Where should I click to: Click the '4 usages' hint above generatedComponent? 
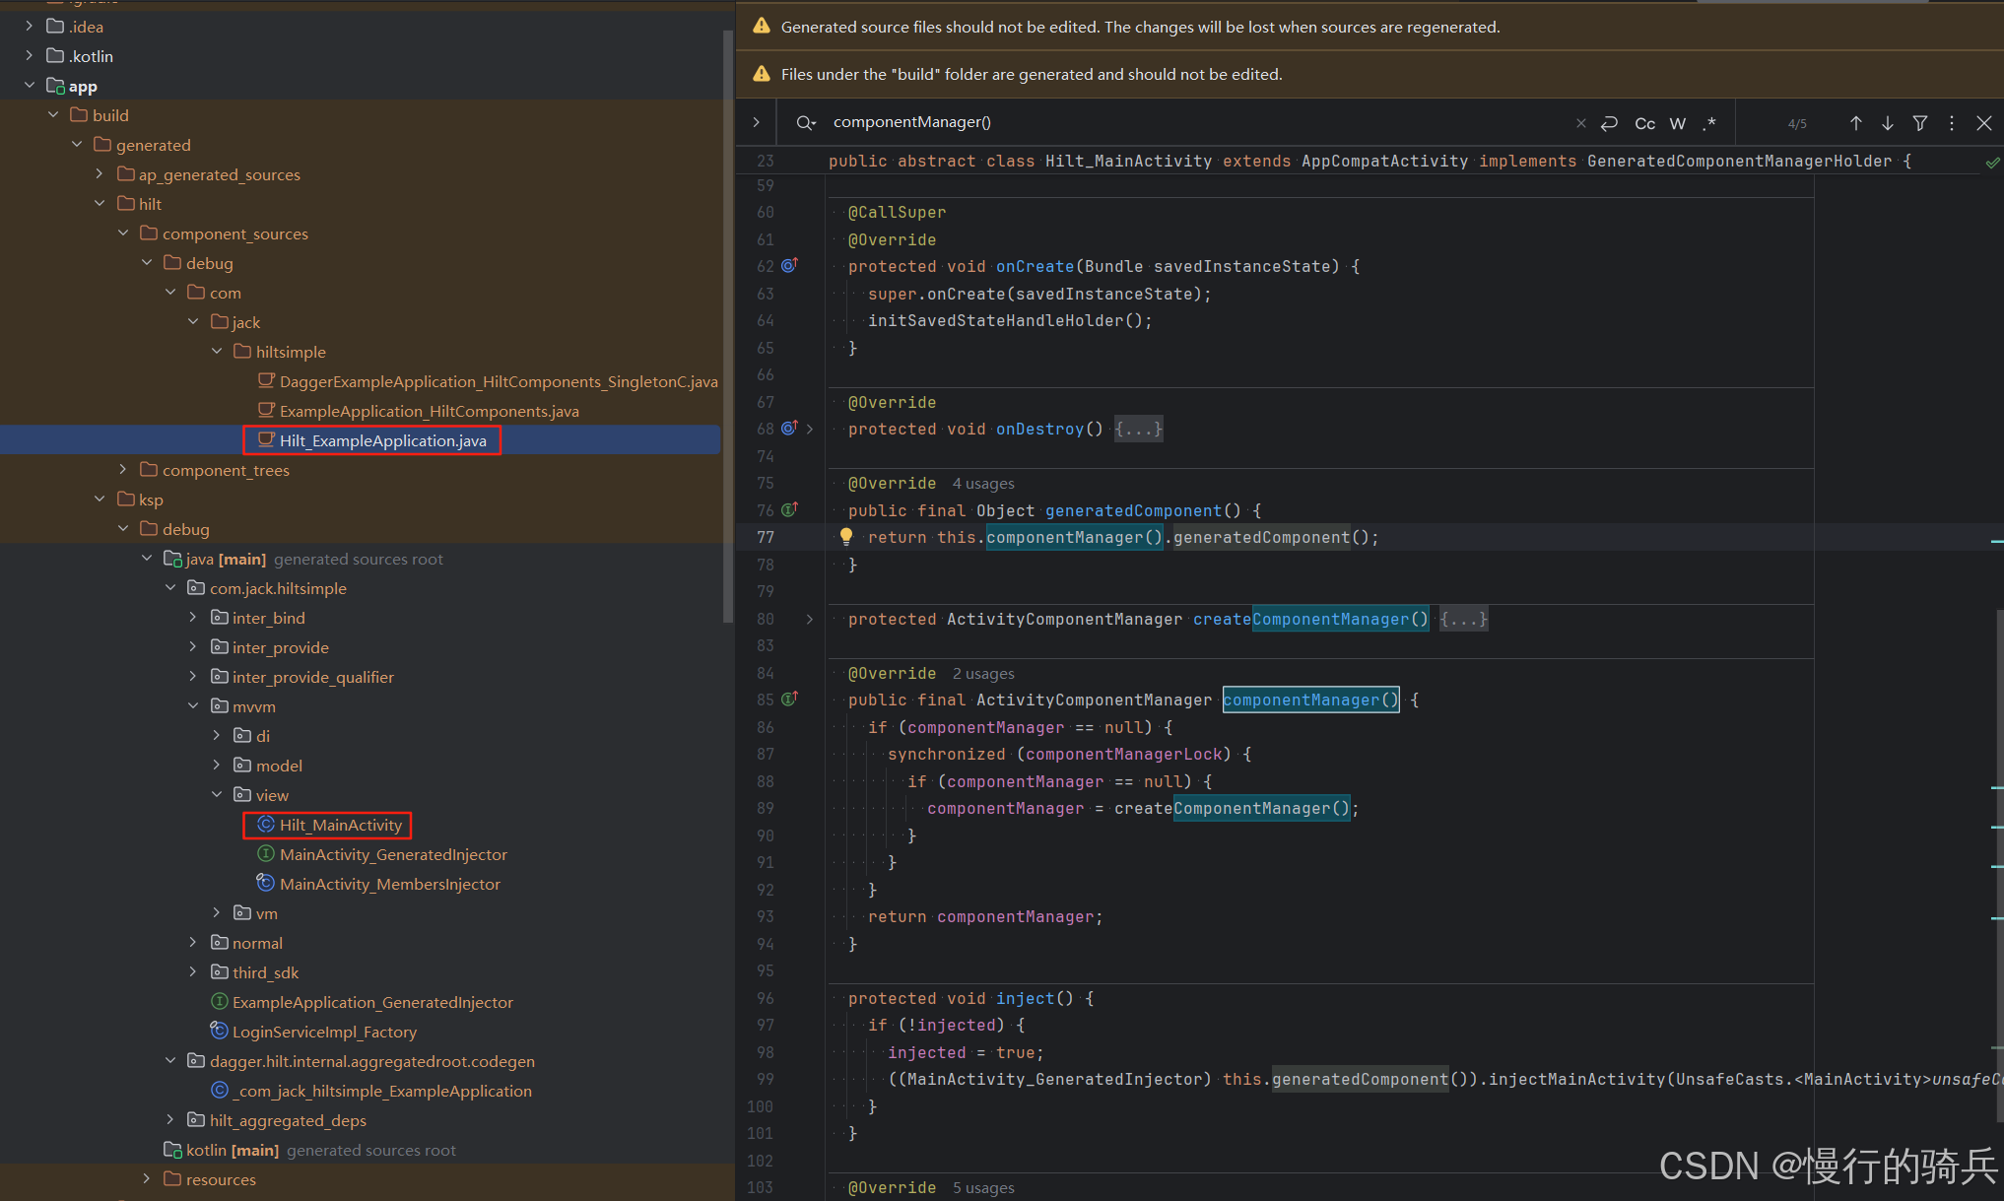982,484
